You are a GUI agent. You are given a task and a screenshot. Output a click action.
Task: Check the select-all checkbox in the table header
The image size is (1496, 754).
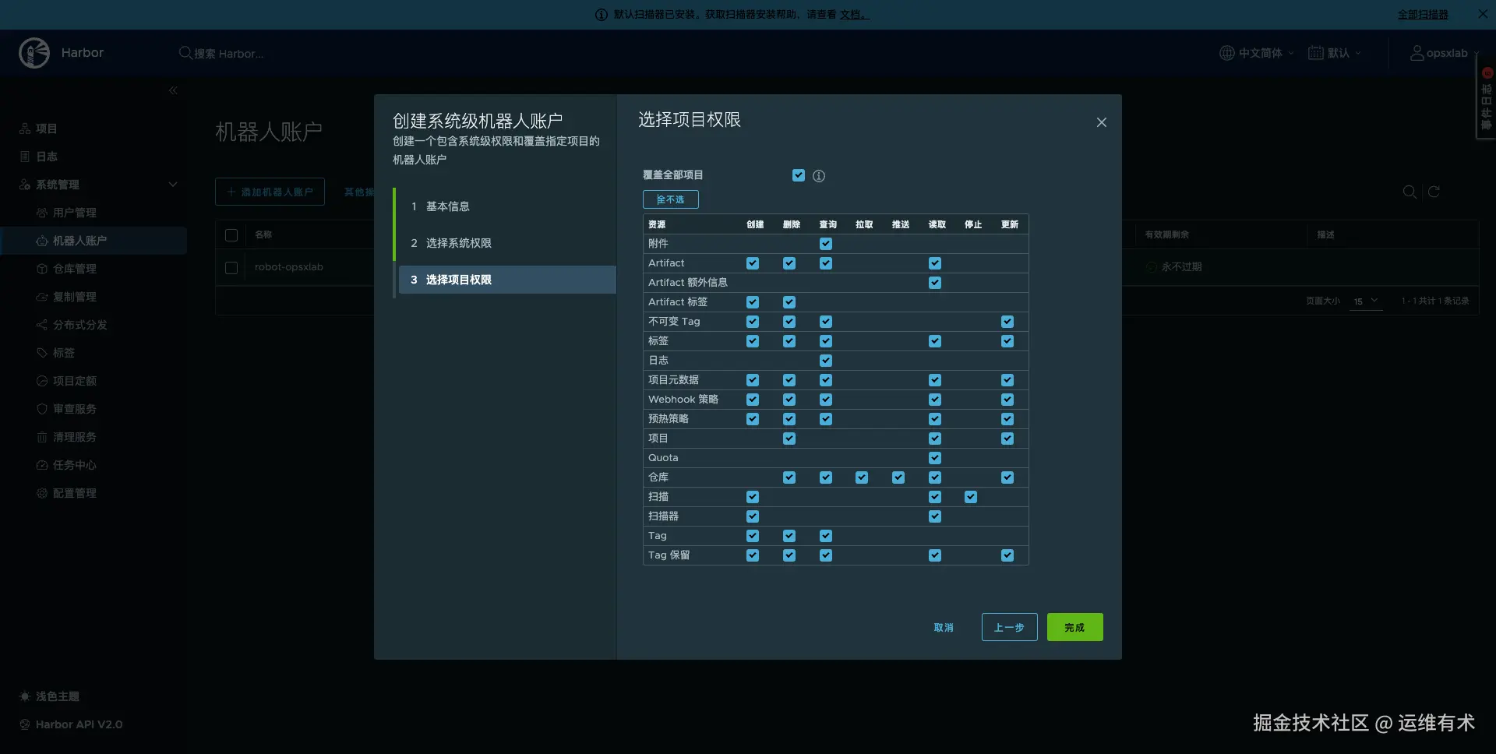(x=231, y=234)
